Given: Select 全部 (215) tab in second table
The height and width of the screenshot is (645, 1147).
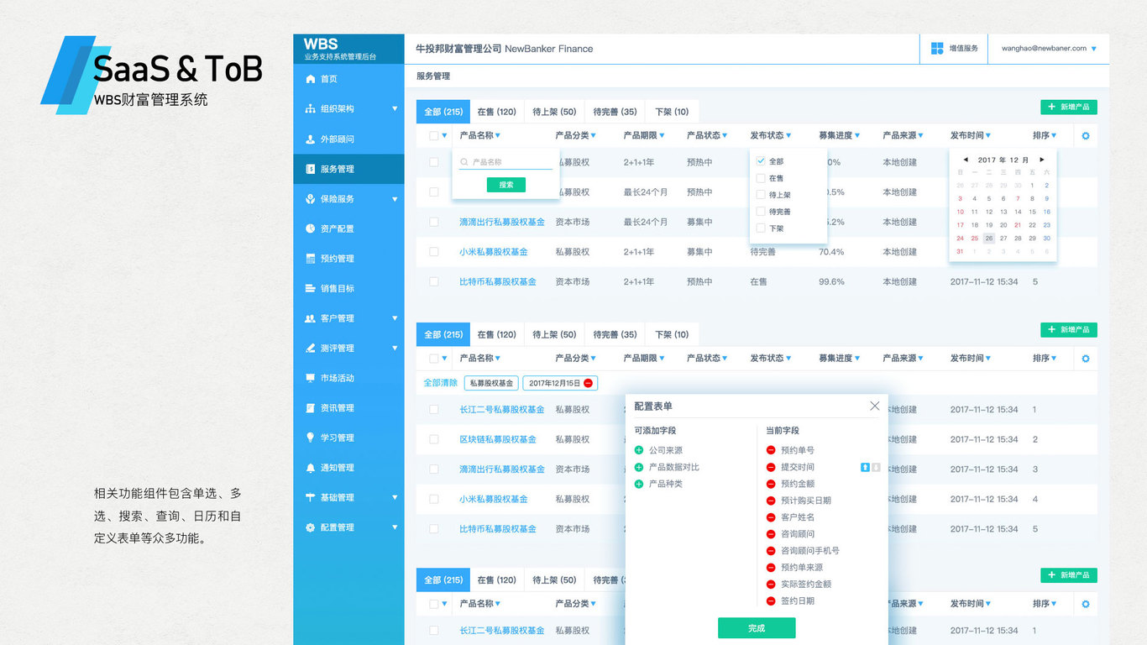Looking at the screenshot, I should (443, 334).
